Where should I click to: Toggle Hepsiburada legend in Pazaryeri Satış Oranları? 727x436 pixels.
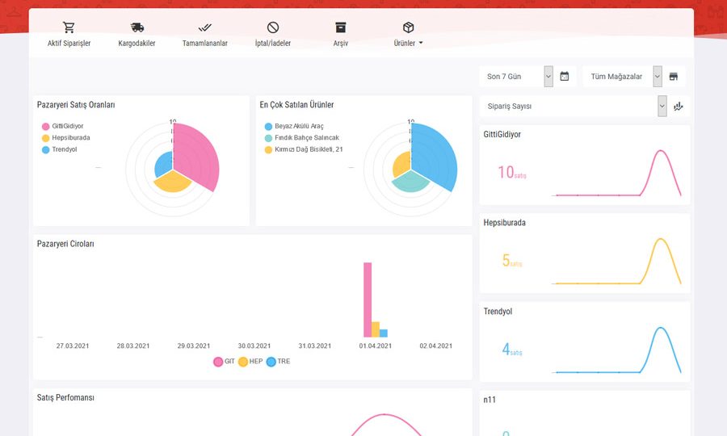66,137
